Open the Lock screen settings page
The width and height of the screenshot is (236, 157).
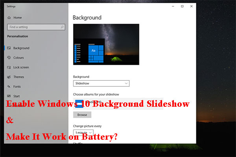21,68
